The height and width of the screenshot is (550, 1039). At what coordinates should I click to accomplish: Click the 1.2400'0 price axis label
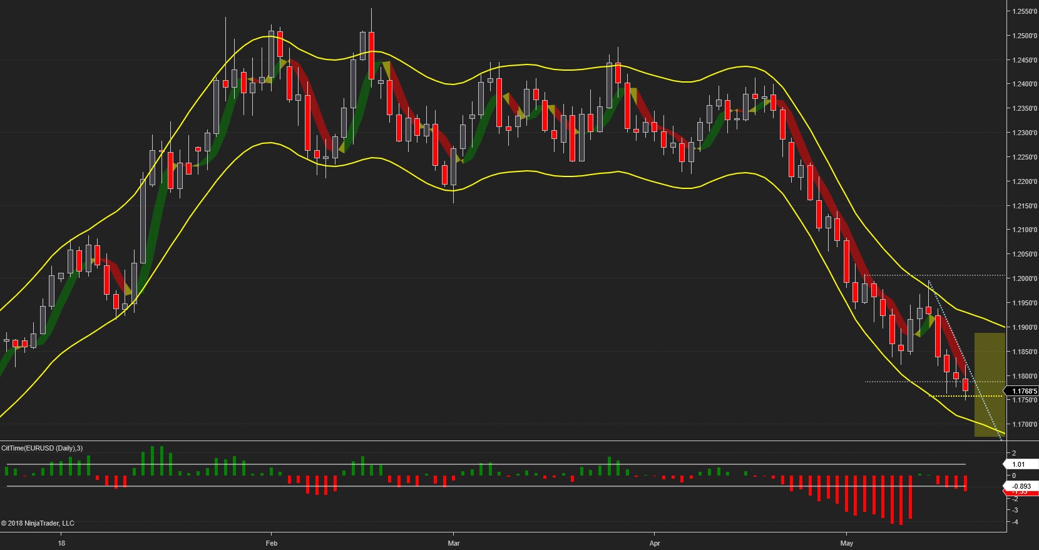(1025, 84)
